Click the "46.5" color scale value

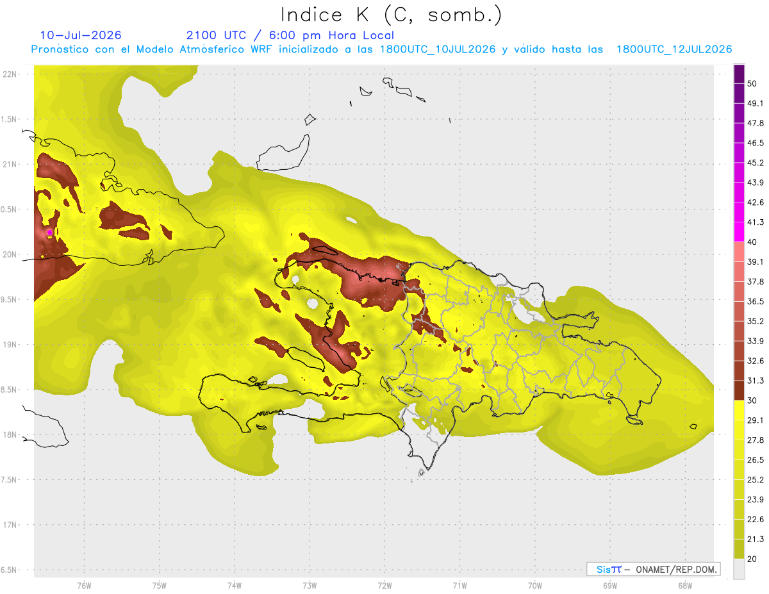(756, 143)
